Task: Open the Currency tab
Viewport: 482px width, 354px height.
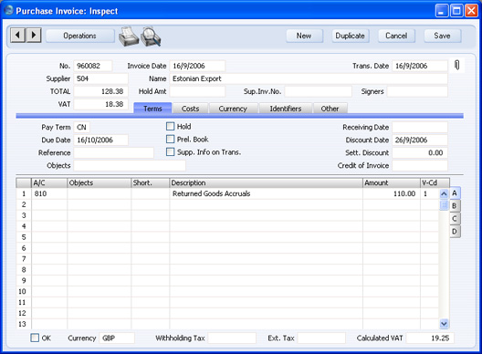Action: [x=233, y=109]
